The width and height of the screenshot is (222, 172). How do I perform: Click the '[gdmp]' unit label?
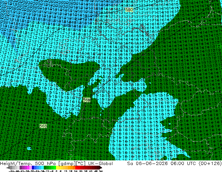[67, 164]
